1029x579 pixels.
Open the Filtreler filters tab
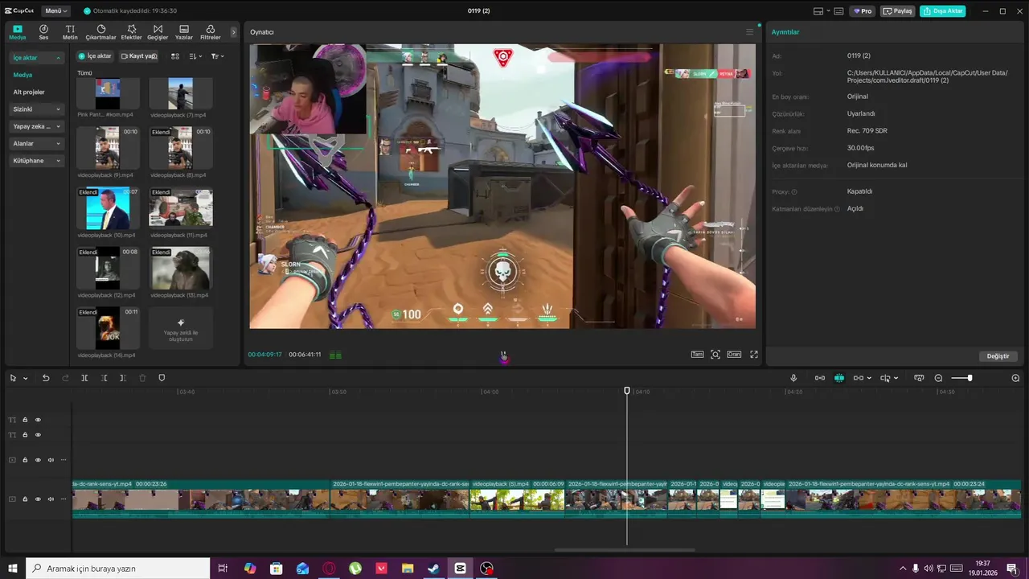pyautogui.click(x=211, y=32)
